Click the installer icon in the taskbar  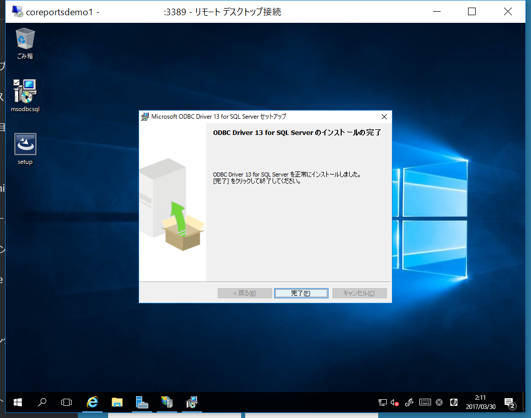click(192, 402)
